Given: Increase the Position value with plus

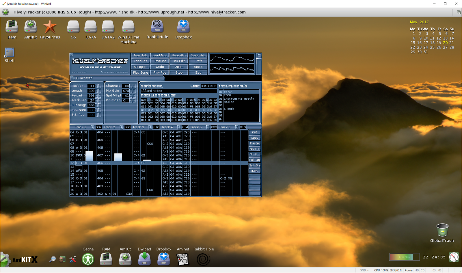Looking at the screenshot, I should click(96, 86).
